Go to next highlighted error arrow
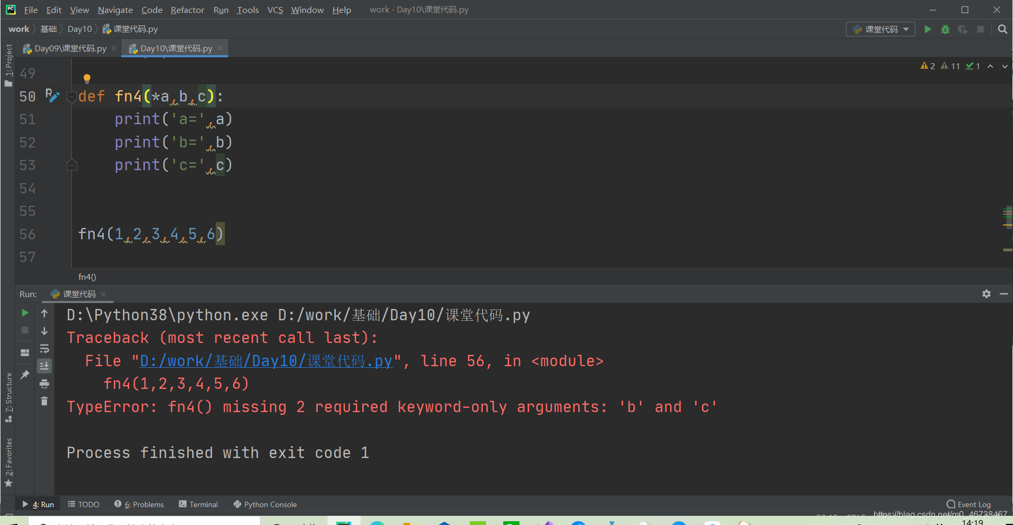The height and width of the screenshot is (525, 1013). (1005, 66)
